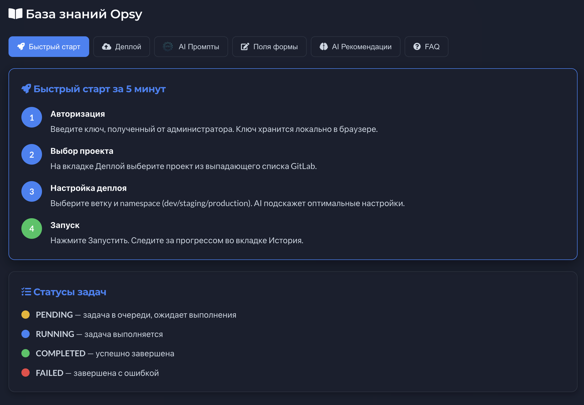
Task: Click the cloud upload icon on the Деплой tab
Action: click(106, 47)
